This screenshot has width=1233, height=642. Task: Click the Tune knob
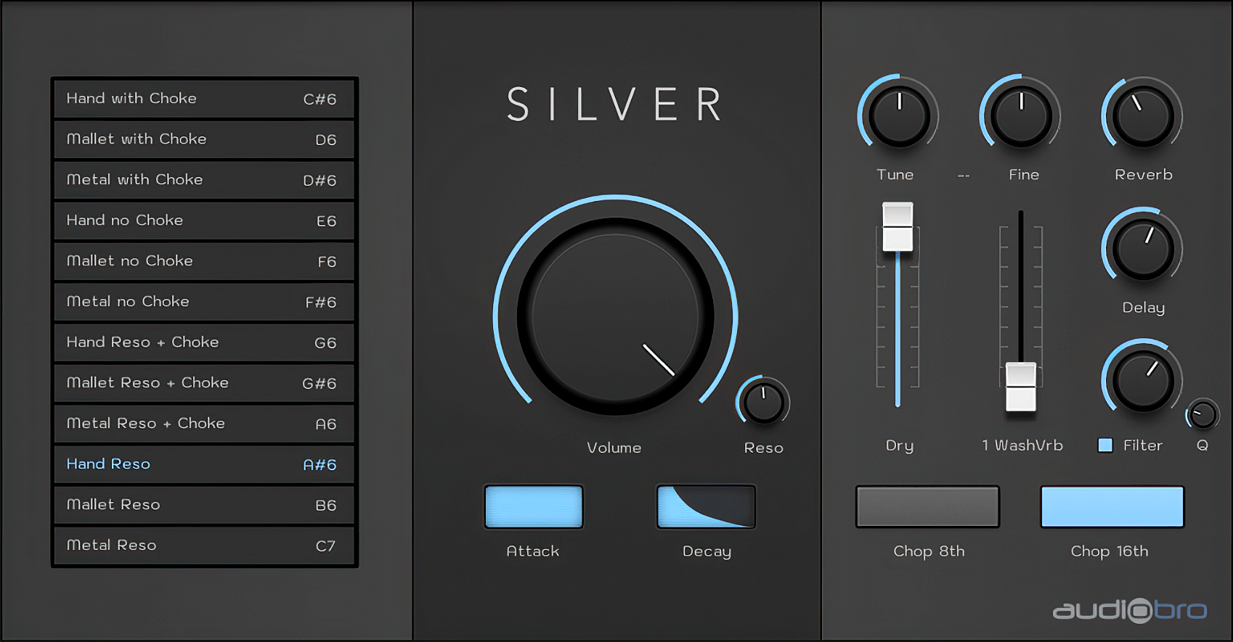pyautogui.click(x=899, y=116)
